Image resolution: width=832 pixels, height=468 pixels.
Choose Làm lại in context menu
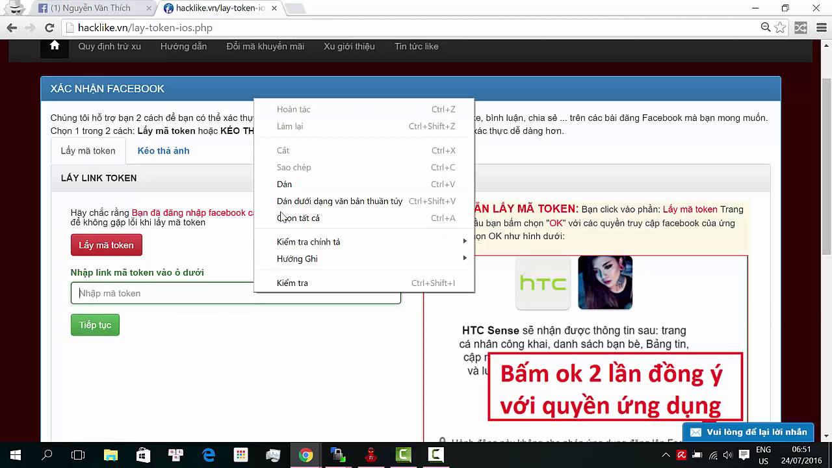click(364, 126)
